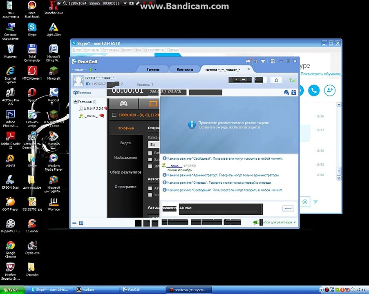Viewport: 369px width, 294px height.
Task: Click the green signal strength indicator
Action: (x=292, y=80)
